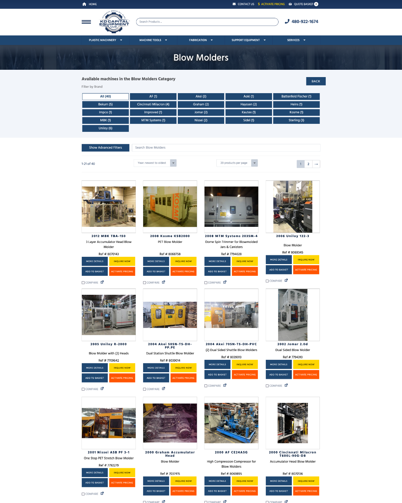Open the quote basket icon
This screenshot has width=402, height=503.
[290, 4]
